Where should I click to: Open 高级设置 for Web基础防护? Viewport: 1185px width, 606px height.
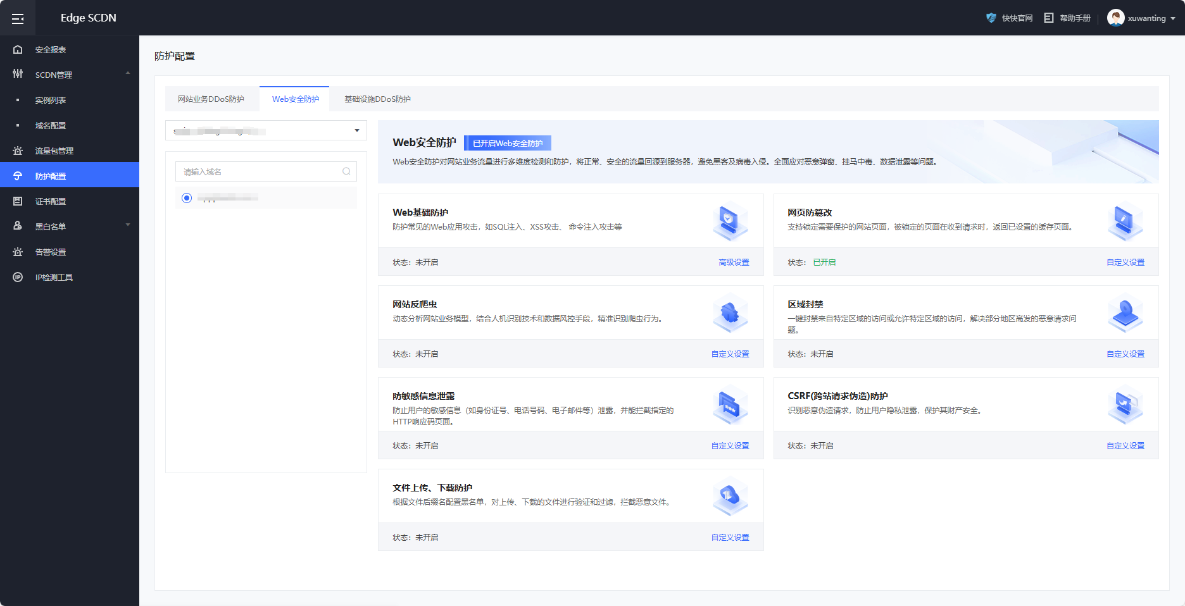click(x=734, y=263)
